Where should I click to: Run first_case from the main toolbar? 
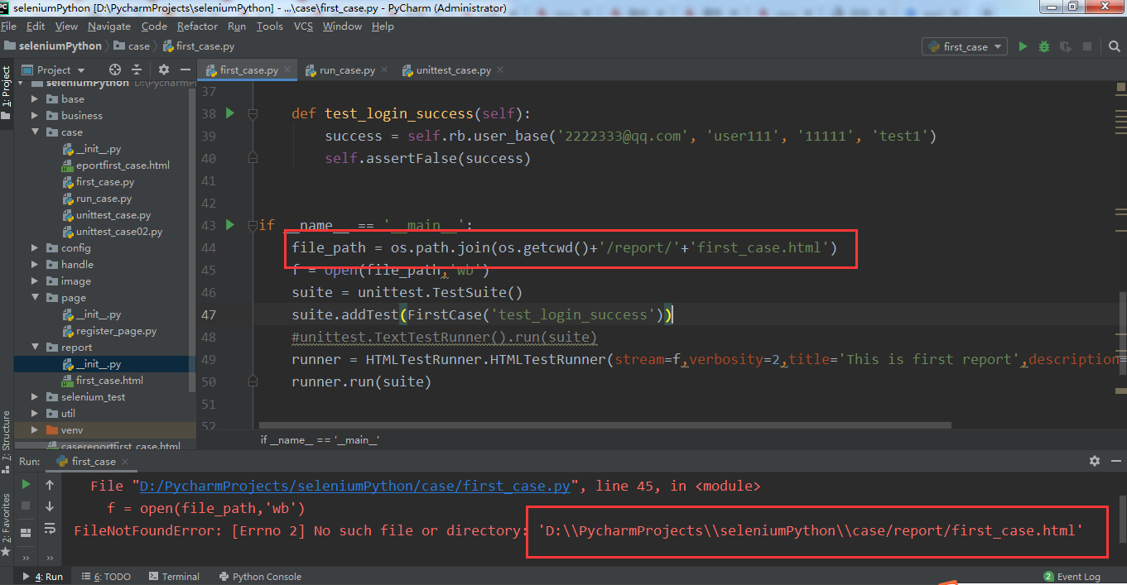tap(1023, 47)
